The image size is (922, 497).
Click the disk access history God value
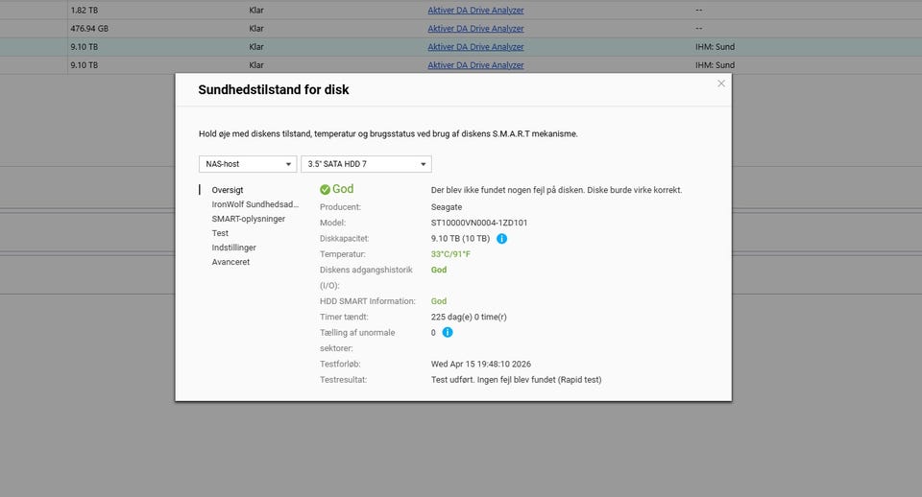click(x=439, y=270)
